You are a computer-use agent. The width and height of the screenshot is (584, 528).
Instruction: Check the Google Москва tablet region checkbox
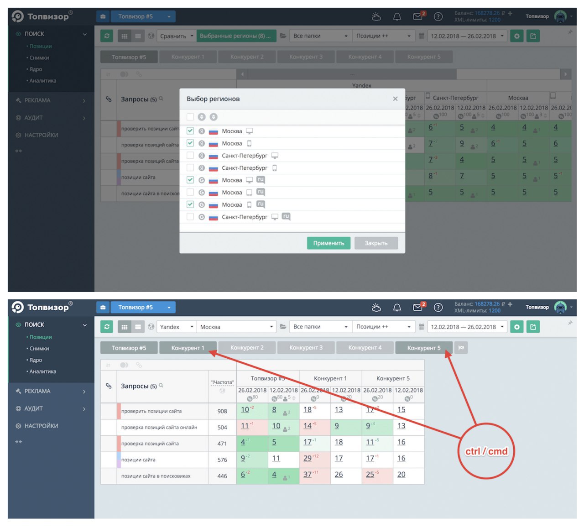click(190, 193)
